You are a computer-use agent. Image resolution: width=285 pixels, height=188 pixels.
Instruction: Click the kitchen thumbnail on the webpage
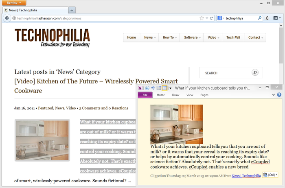tap(42, 140)
